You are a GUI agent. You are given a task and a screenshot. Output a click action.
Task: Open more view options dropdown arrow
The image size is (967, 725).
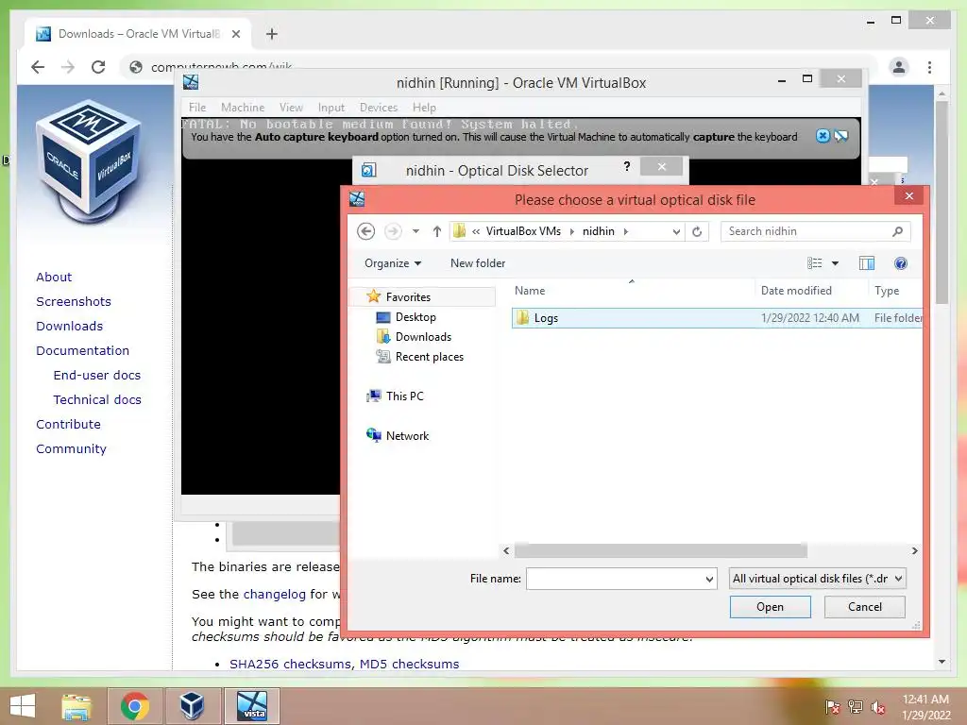tap(835, 263)
